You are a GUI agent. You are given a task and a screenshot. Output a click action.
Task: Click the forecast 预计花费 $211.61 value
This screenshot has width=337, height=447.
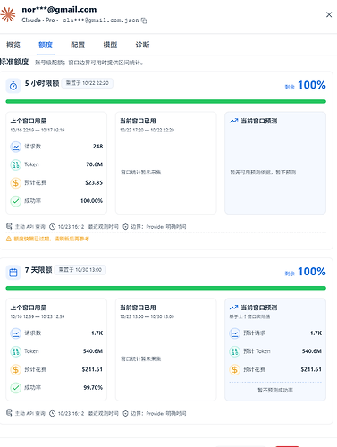pos(311,369)
